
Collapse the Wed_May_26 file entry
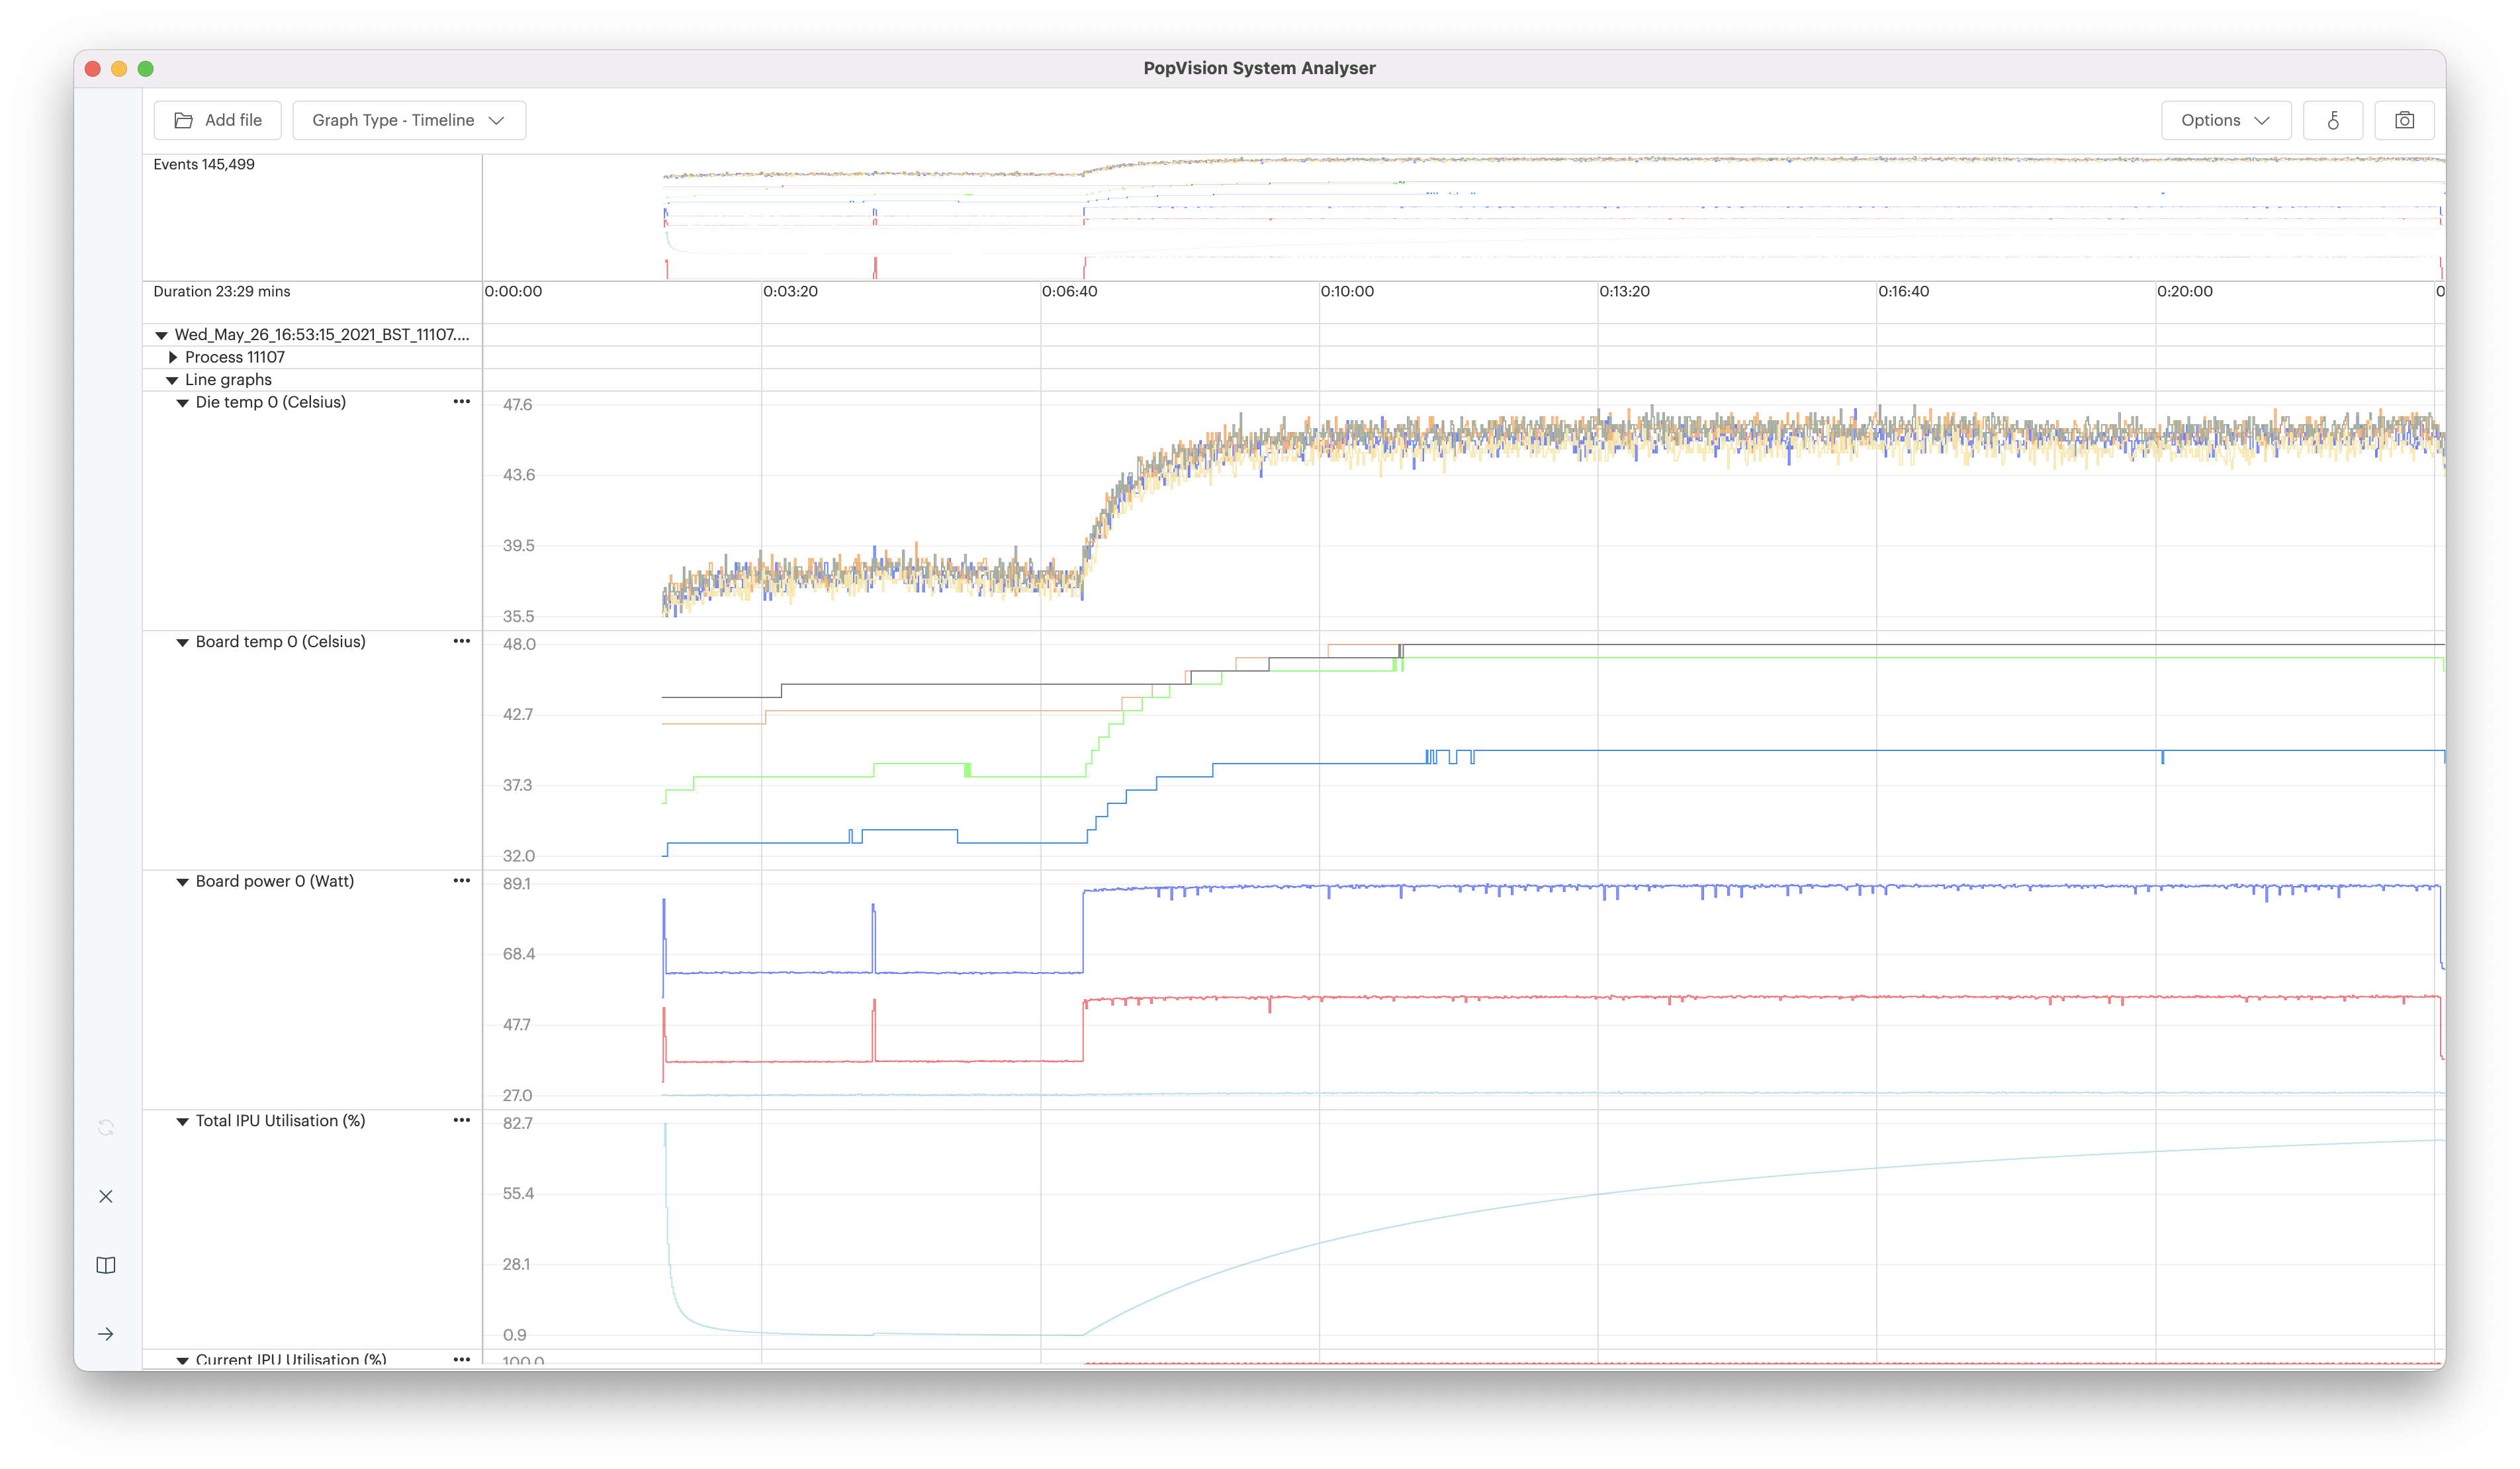point(161,334)
